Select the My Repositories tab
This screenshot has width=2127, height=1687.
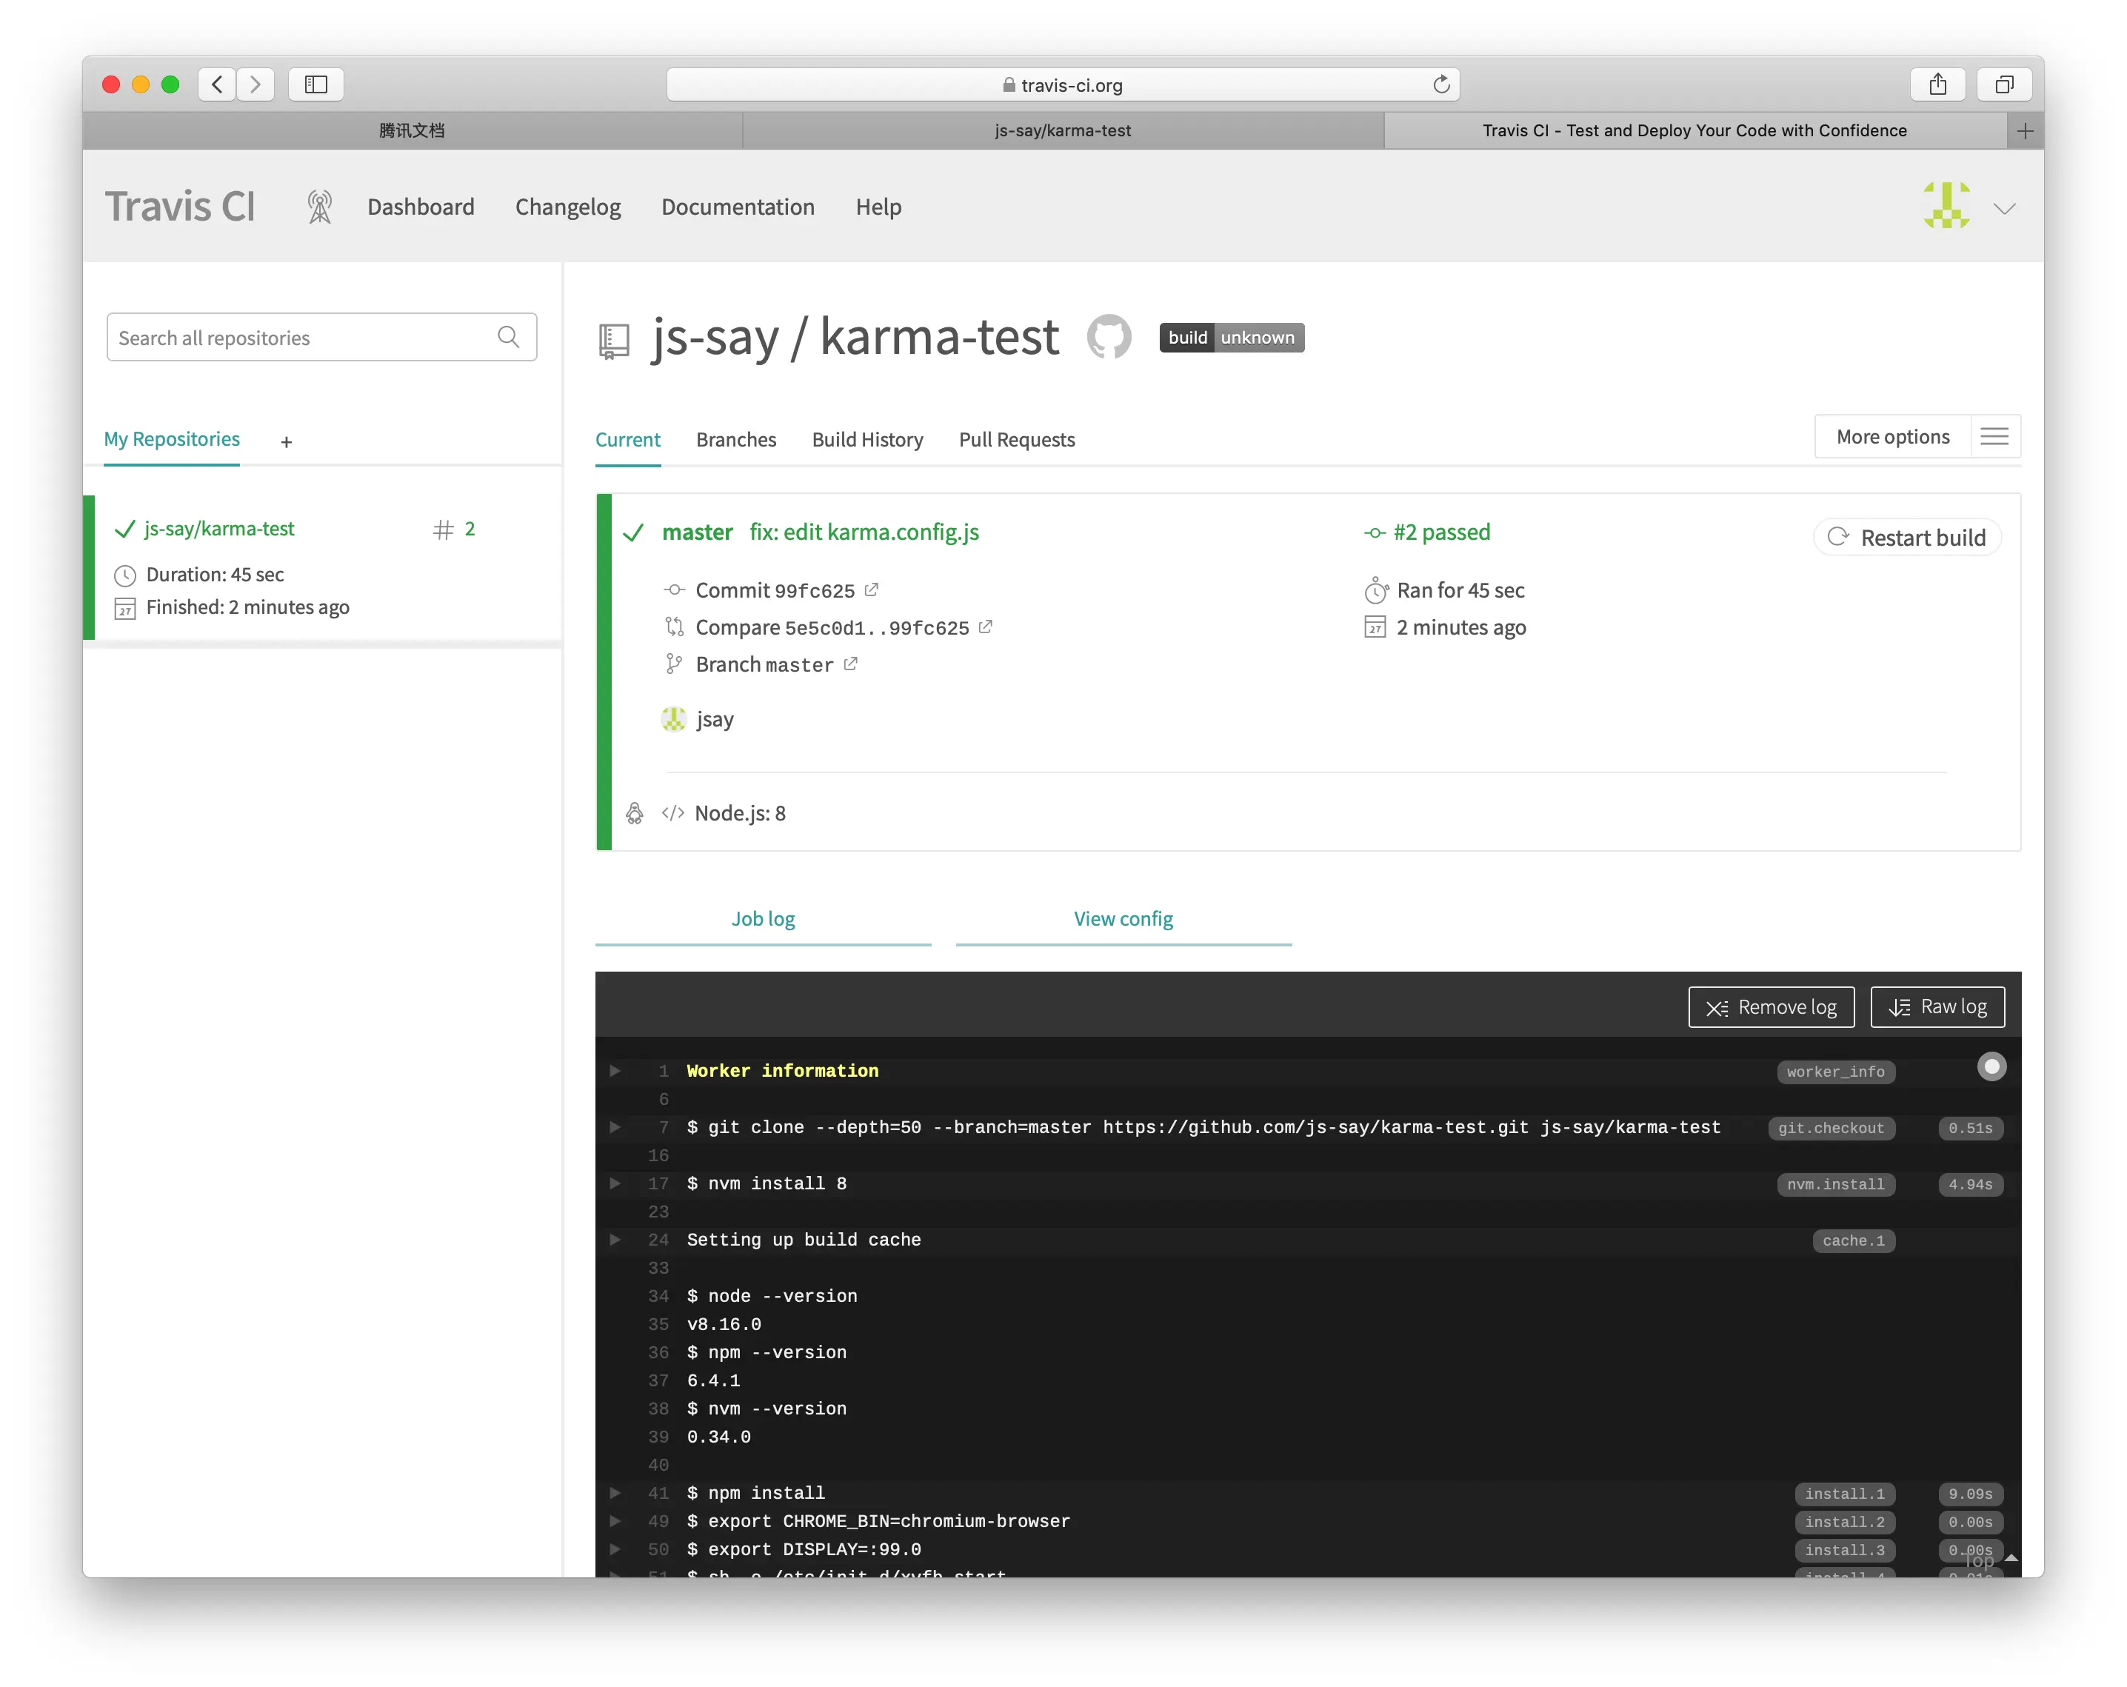(x=172, y=439)
